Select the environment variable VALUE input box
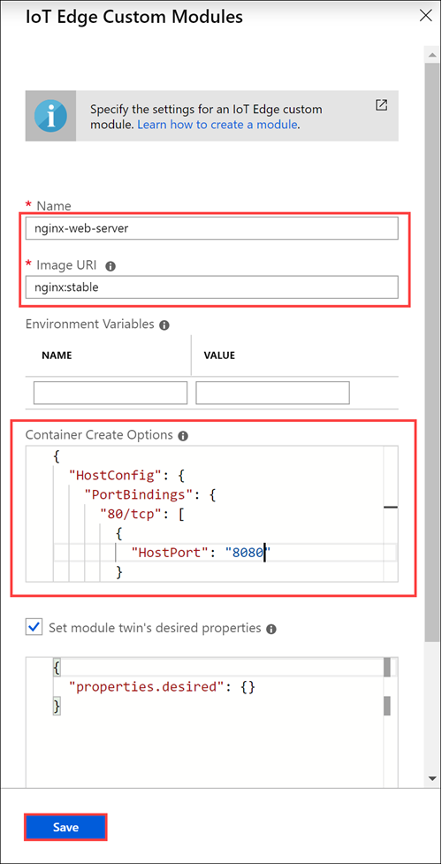Screen dimensions: 442x864 272,393
